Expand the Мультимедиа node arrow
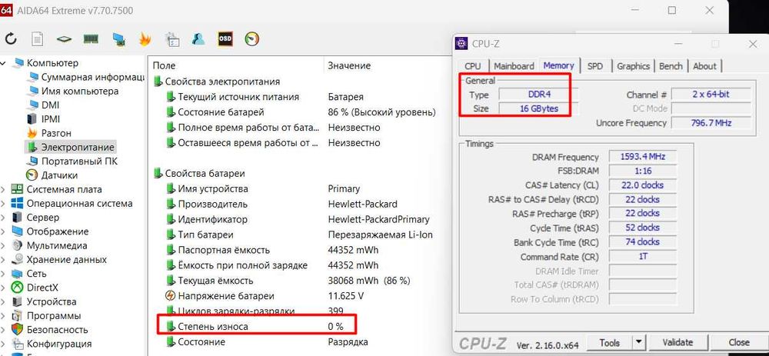Viewport: 769px width, 356px height. 3,246
